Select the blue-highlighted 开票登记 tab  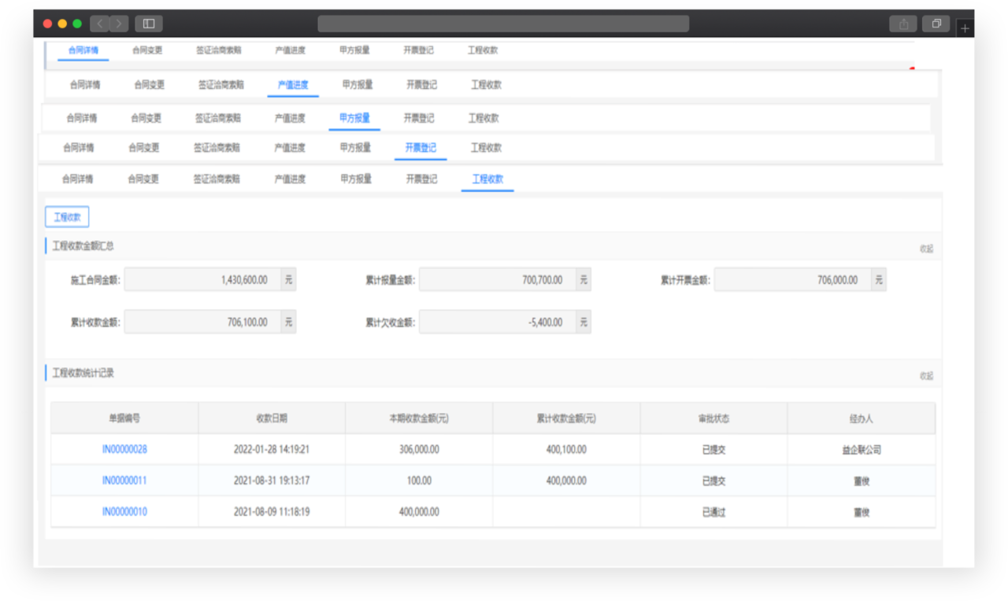421,148
